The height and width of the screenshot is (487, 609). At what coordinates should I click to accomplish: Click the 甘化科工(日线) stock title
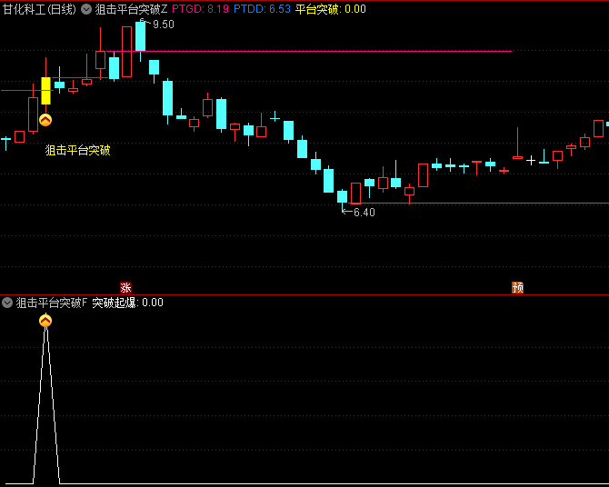click(39, 9)
